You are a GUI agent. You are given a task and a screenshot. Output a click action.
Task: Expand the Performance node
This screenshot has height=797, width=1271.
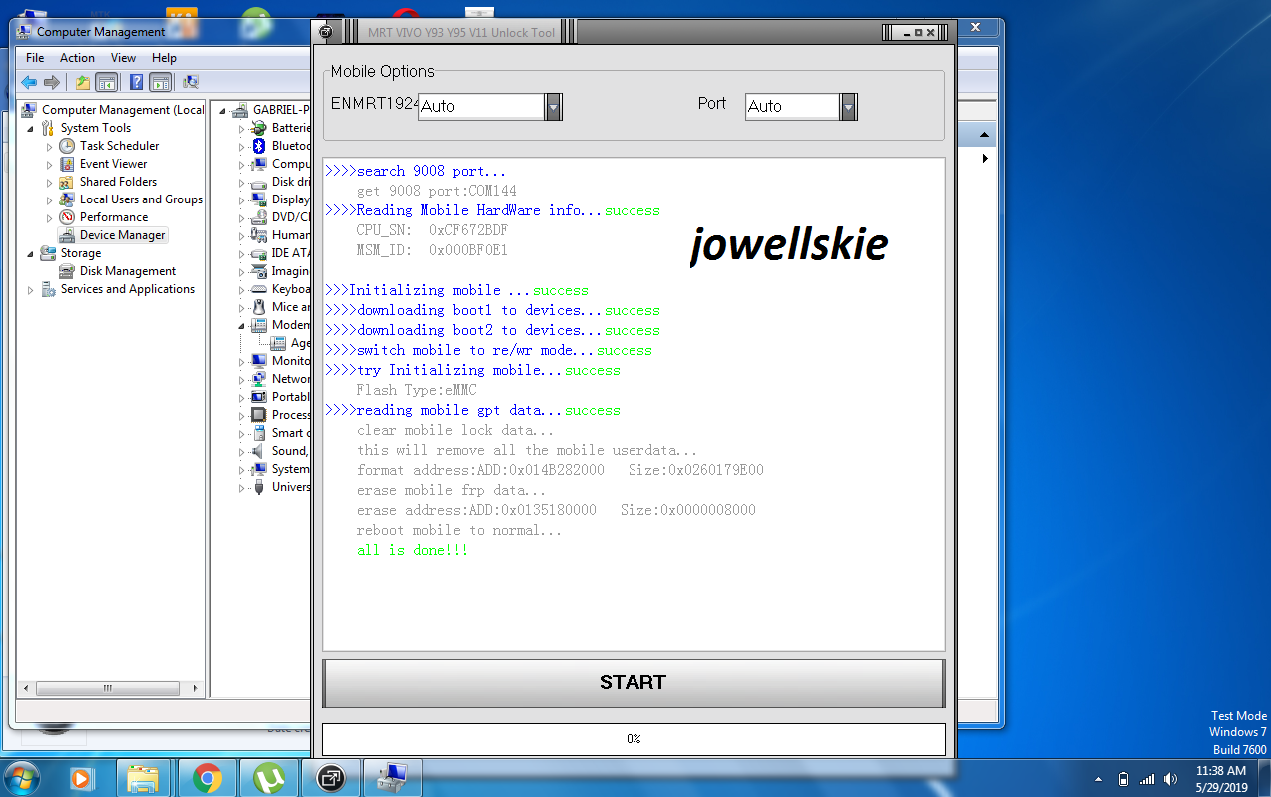49,217
